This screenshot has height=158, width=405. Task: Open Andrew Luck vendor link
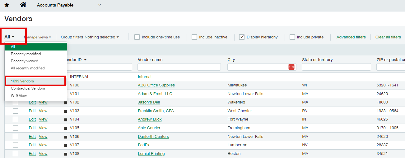pos(150,119)
